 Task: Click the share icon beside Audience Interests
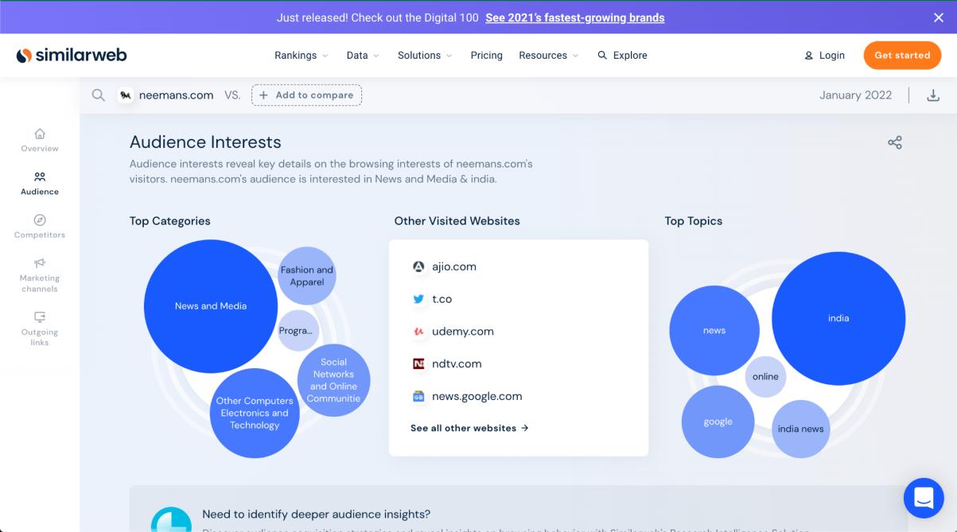(894, 142)
